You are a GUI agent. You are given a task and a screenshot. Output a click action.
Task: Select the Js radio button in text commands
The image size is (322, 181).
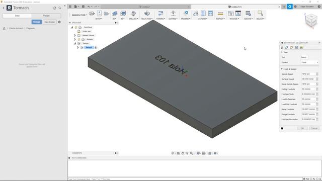click(x=317, y=179)
